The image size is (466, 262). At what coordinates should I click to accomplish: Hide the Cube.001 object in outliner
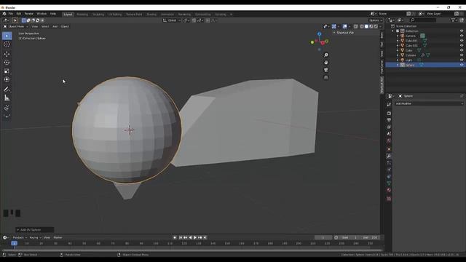(462, 41)
